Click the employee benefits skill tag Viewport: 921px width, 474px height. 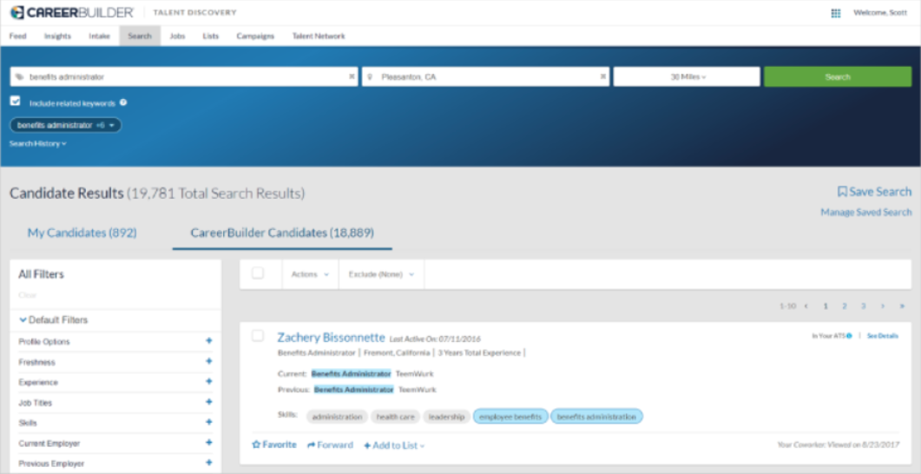click(510, 417)
